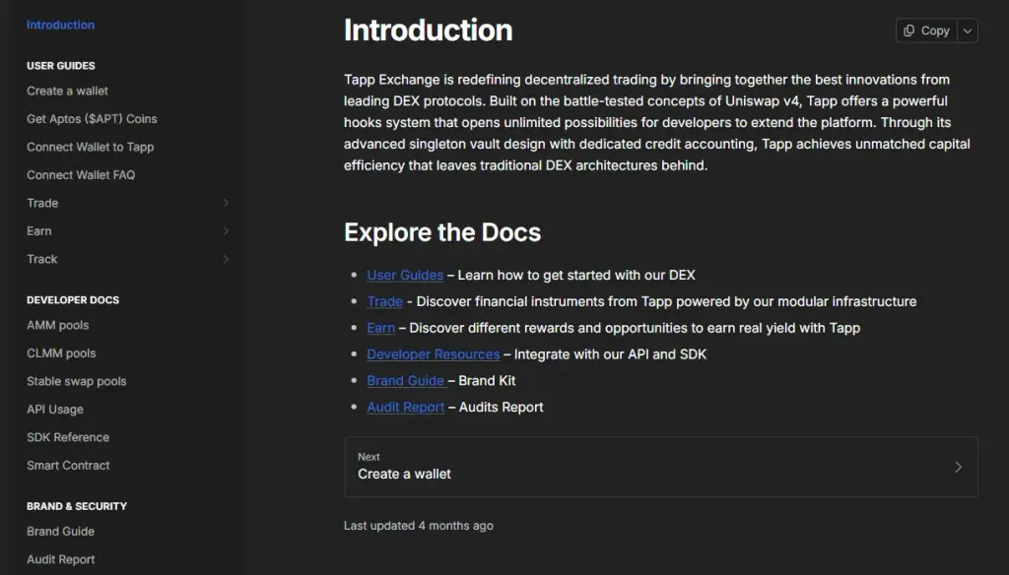Click the DEVELOPER DOCS section heading
Image resolution: width=1009 pixels, height=575 pixels.
click(x=73, y=299)
